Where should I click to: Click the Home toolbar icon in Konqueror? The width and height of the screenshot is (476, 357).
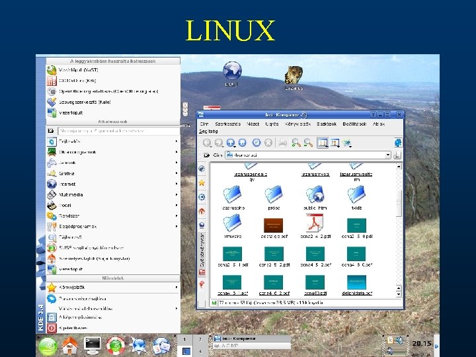242,143
